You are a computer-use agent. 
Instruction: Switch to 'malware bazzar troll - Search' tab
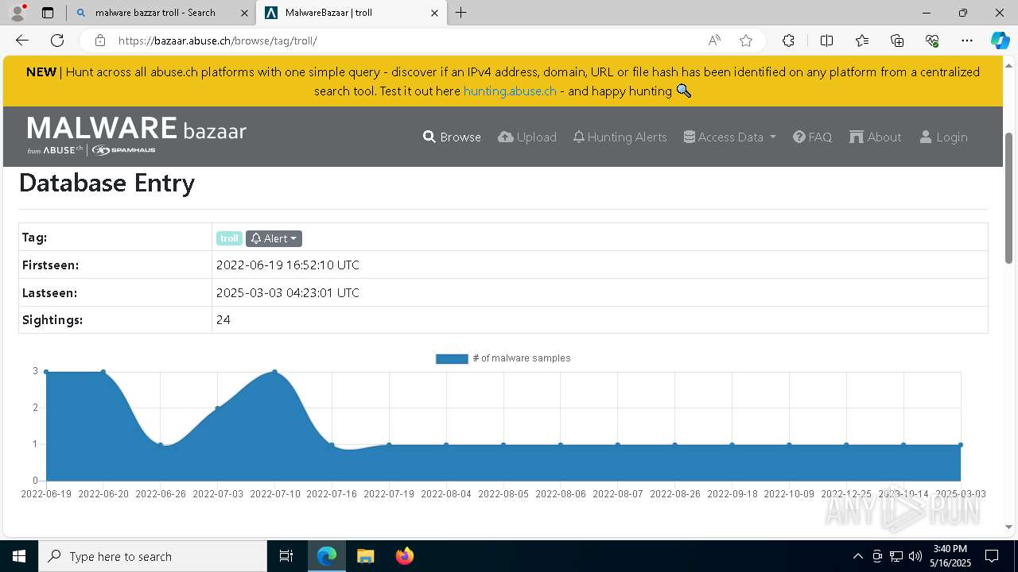pos(161,13)
